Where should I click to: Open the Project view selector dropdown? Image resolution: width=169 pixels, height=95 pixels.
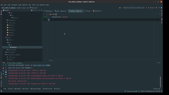(x=7, y=10)
